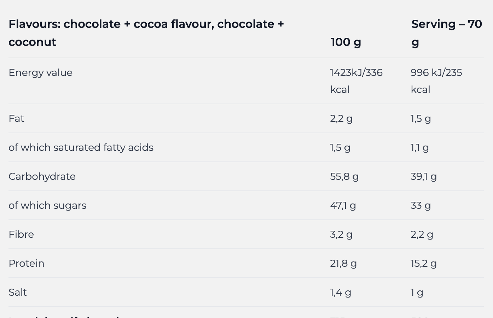493x318 pixels.
Task: Click the 33 g sugars serving value
Action: 420,205
